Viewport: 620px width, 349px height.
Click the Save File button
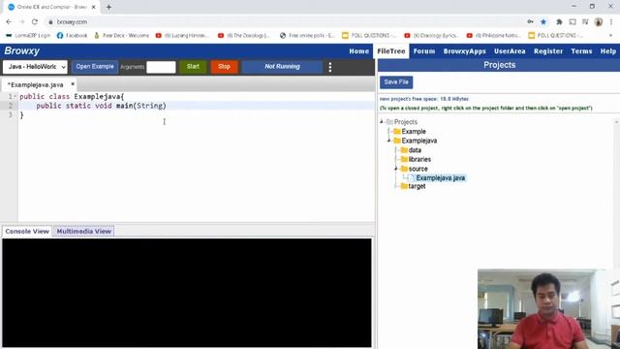tap(396, 82)
